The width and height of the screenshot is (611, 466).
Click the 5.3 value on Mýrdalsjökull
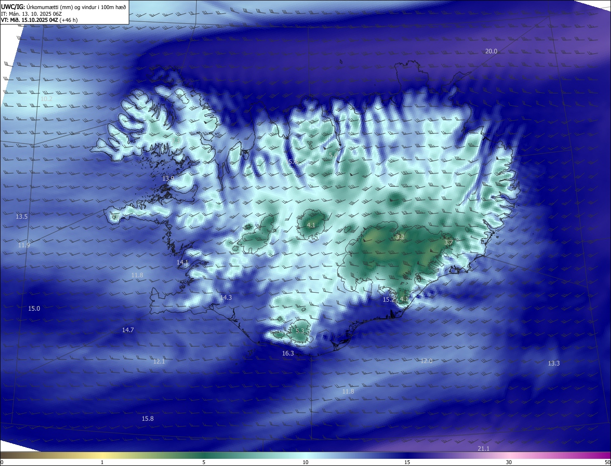click(300, 331)
